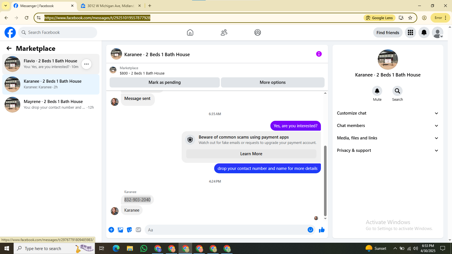Open the Sunset weather widget on taskbar
The width and height of the screenshot is (452, 254).
coord(376,248)
